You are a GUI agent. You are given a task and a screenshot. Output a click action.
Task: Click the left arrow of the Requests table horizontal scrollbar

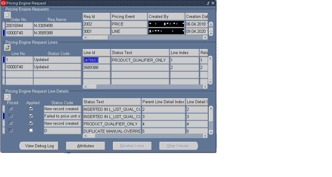(x=85, y=37)
